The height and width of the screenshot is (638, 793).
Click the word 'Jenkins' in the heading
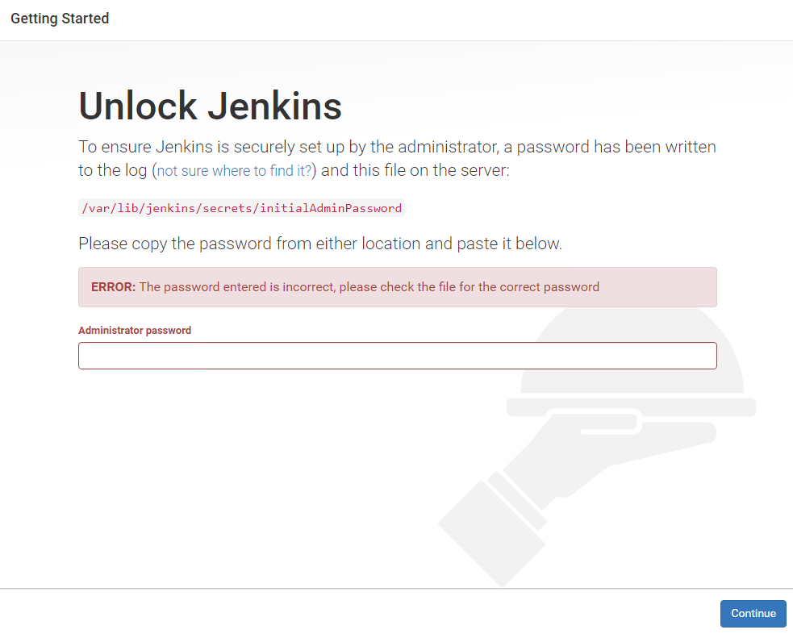click(x=275, y=106)
